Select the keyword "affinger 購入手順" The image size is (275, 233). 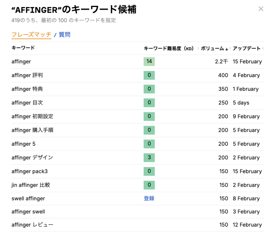[32, 130]
